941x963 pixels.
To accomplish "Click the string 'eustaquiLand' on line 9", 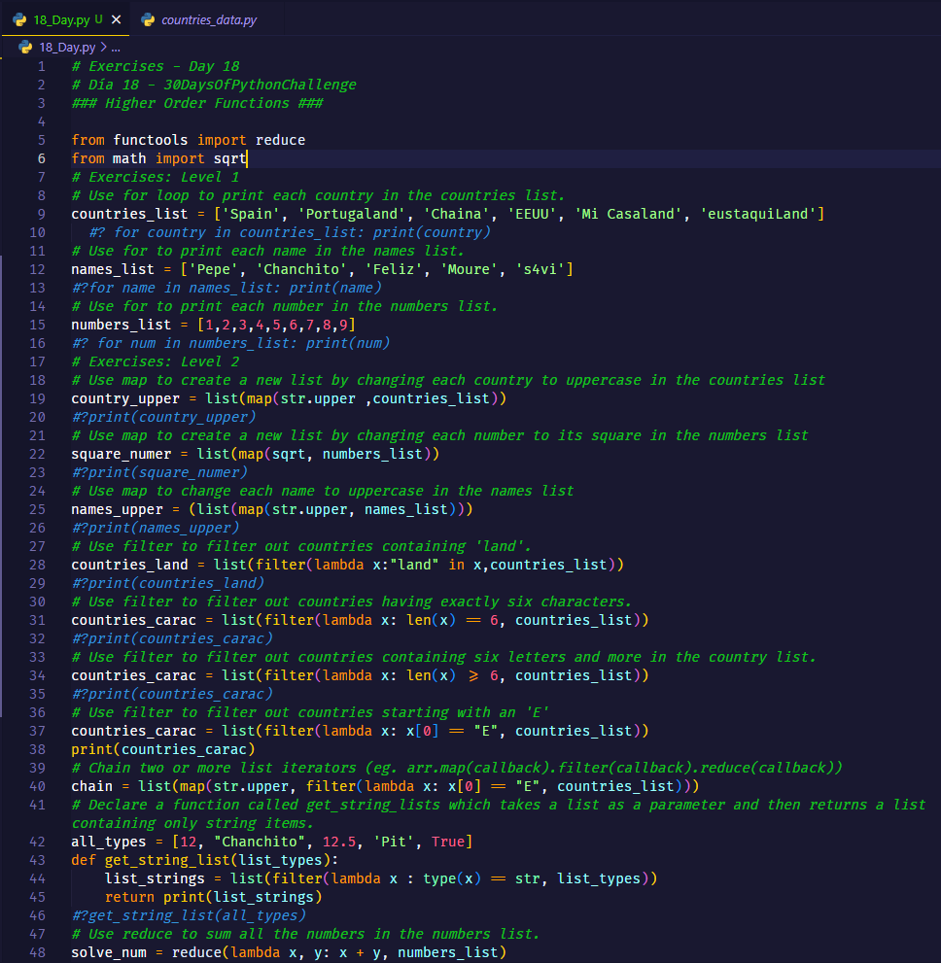I will tap(758, 214).
